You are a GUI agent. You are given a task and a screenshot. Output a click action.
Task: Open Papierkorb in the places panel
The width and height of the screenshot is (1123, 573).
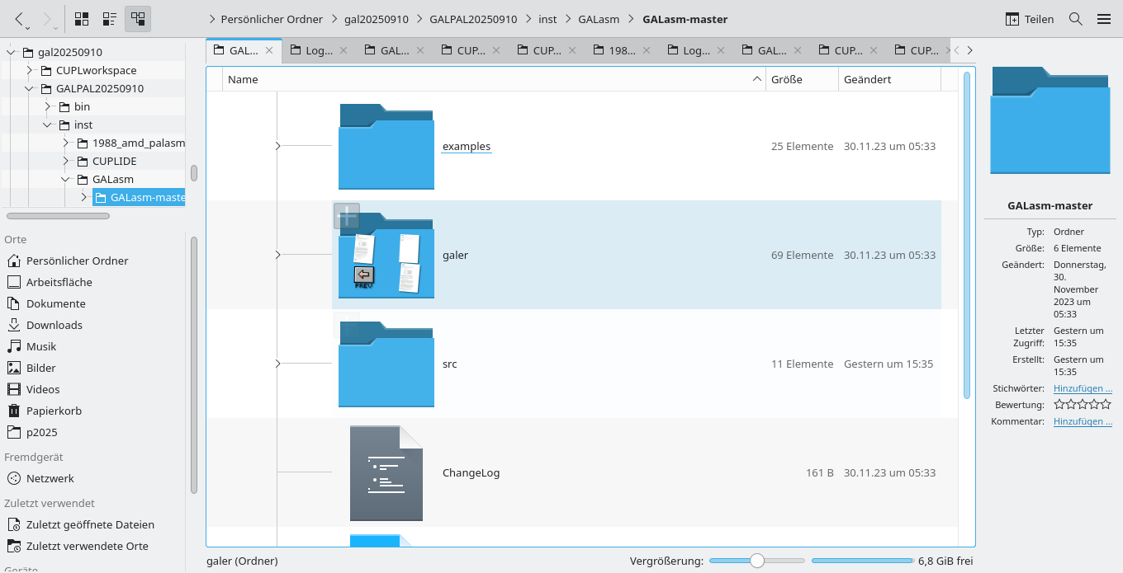[54, 411]
